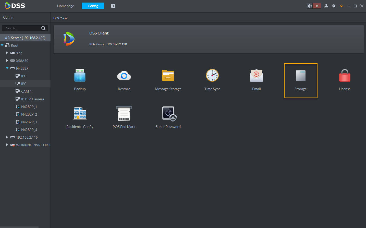Viewport: 366px width, 228px height.
Task: Select Server (192.168.2.120) in the tree
Action: click(25, 38)
